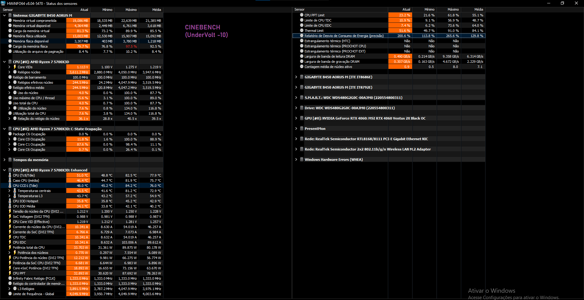The height and width of the screenshot is (300, 584).
Task: Click the lightning icon for CPU EDC
Action: [10, 242]
